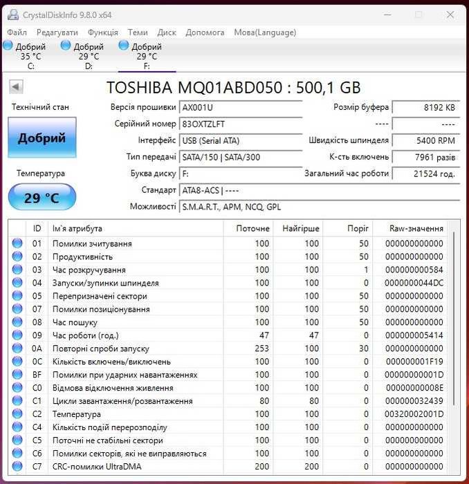Click the power-on count 7961 разів
Screen dimensions: 469x484
[426, 157]
